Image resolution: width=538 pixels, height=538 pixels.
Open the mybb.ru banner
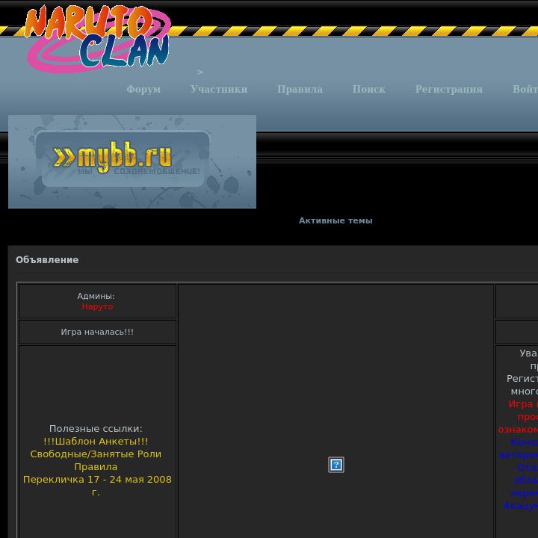click(x=132, y=161)
